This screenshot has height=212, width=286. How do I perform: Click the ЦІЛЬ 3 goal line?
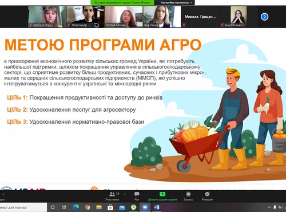pos(76,121)
